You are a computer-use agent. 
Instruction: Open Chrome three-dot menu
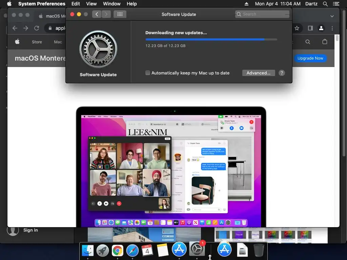point(332,28)
